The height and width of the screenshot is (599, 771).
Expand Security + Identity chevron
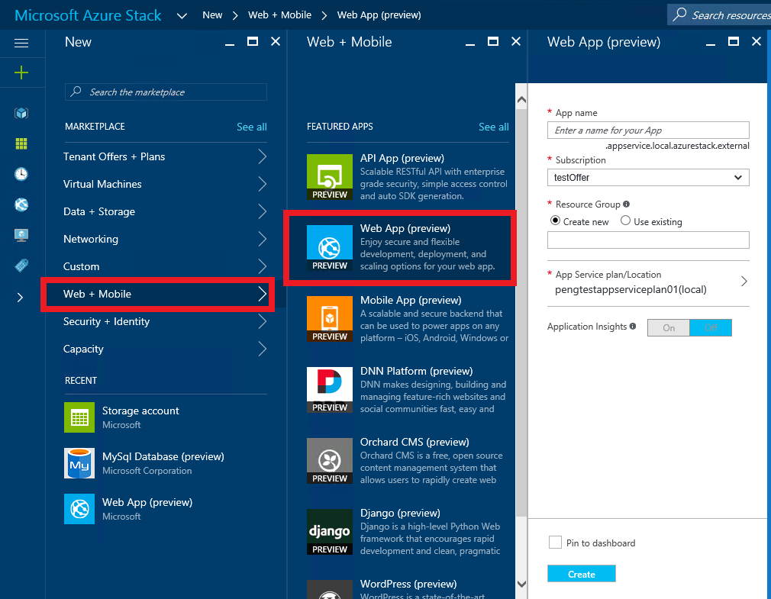tap(263, 322)
